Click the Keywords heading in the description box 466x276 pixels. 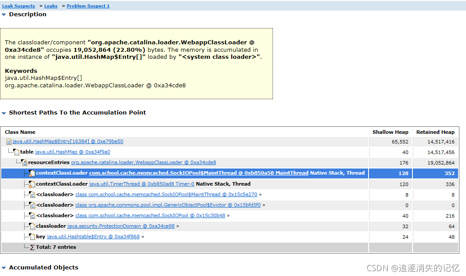pyautogui.click(x=21, y=71)
